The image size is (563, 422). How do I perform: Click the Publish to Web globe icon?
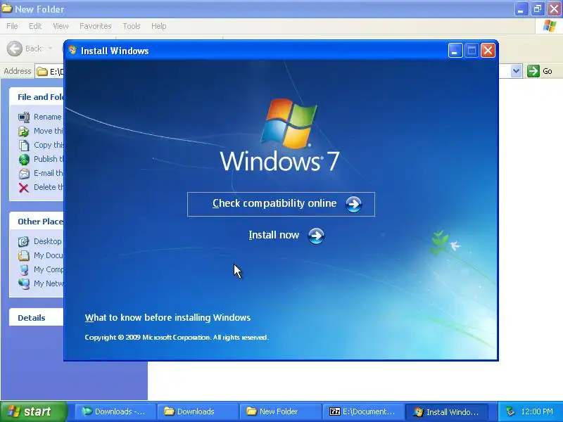[24, 160]
